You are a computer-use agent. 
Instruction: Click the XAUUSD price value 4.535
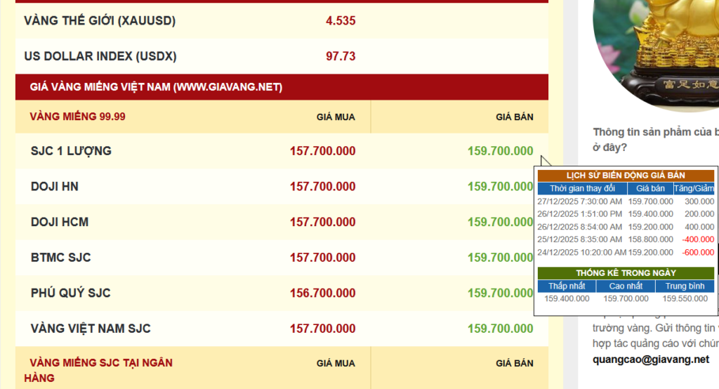pos(341,21)
